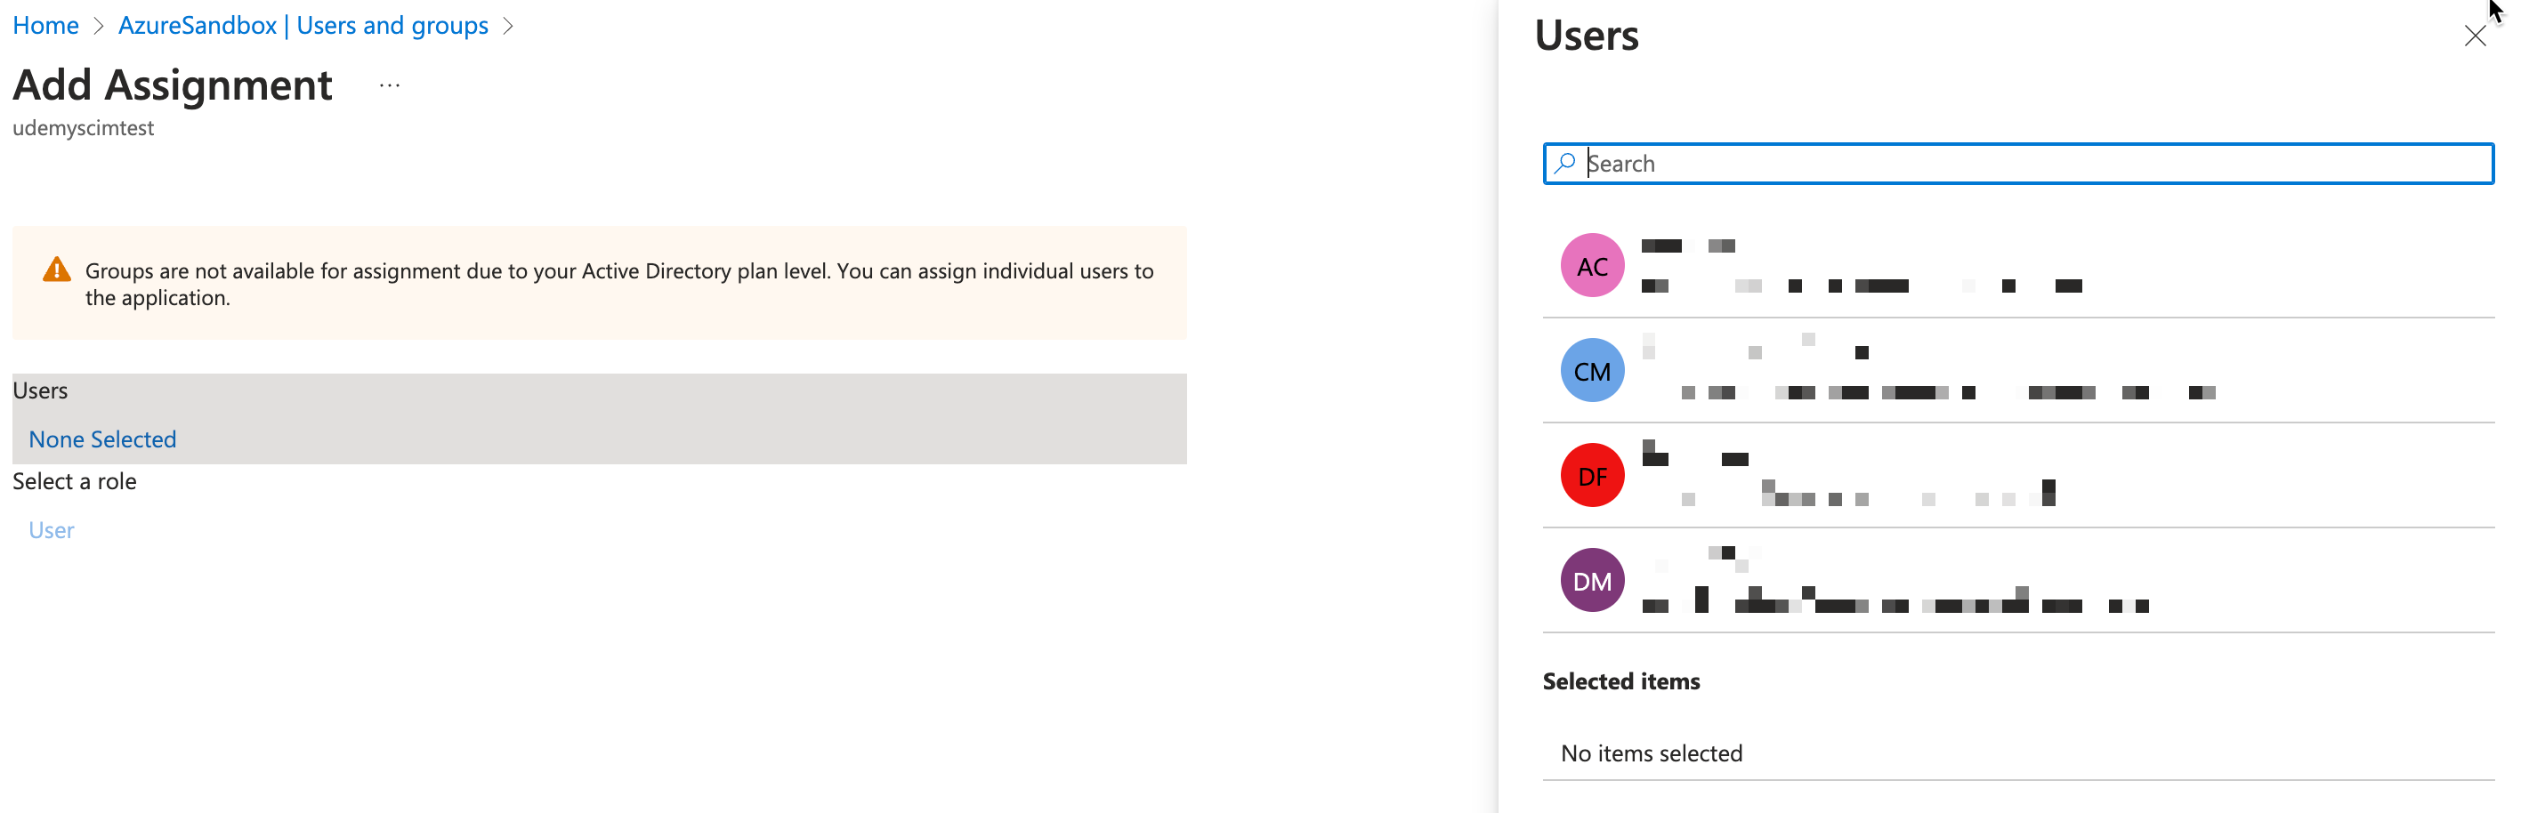The height and width of the screenshot is (813, 2529).
Task: Select the purple DM user avatar
Action: 1591,581
